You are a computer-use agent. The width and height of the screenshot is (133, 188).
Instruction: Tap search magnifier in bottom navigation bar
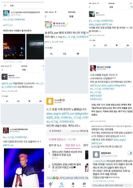(x=62, y=184)
